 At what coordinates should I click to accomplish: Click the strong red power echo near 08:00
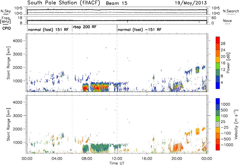[x=85, y=88]
